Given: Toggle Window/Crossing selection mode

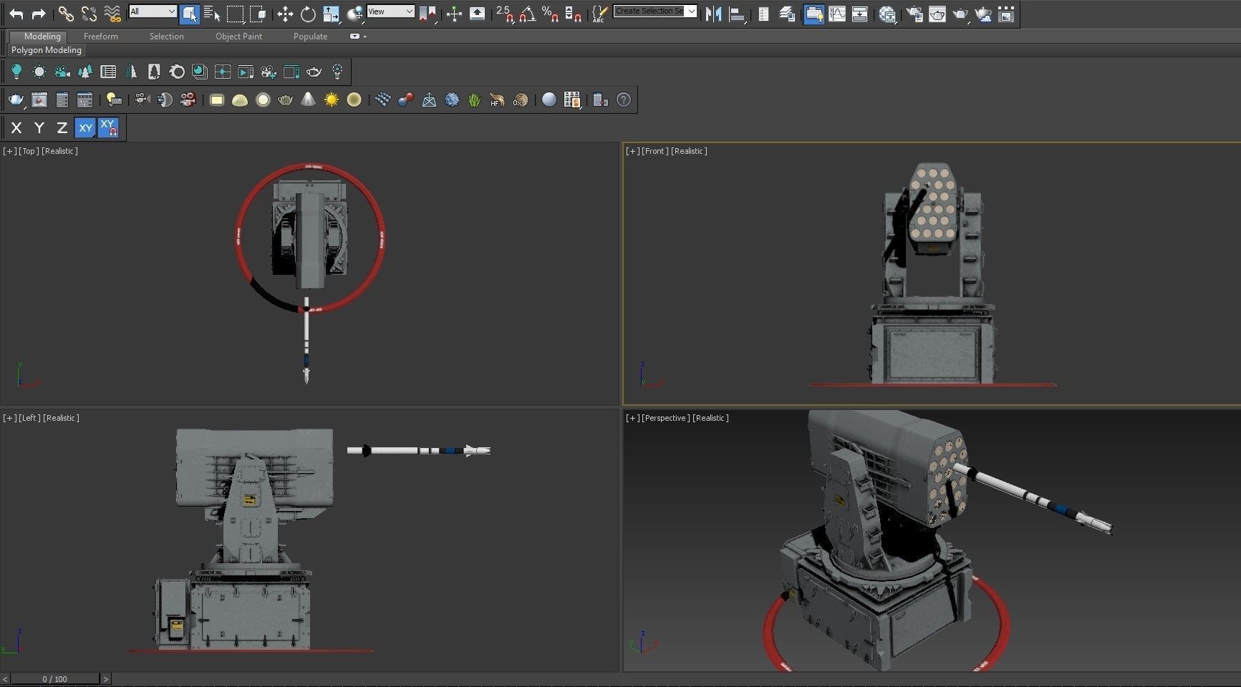Looking at the screenshot, I should click(x=258, y=14).
